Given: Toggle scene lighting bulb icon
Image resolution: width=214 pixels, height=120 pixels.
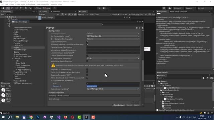Looking at the screenshot, I should pyautogui.click(x=62, y=14).
